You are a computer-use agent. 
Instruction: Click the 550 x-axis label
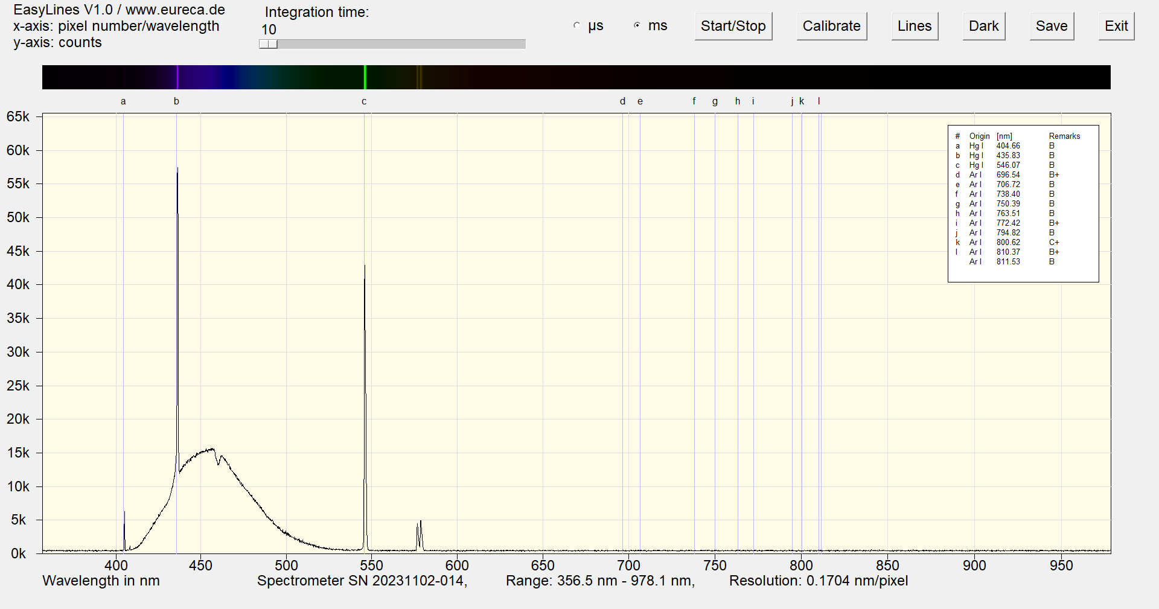(x=371, y=566)
